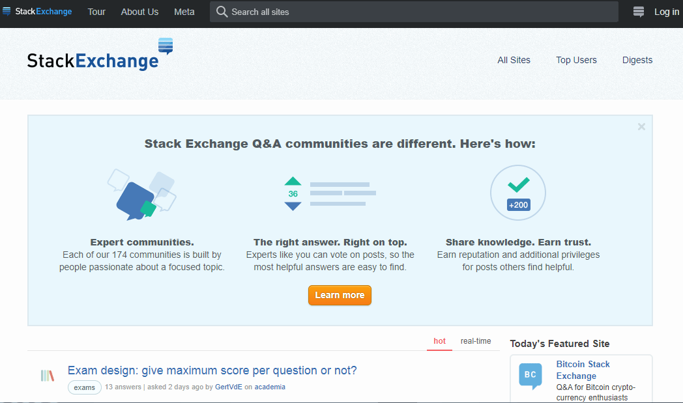
Task: Open the academia site link
Action: (x=270, y=387)
